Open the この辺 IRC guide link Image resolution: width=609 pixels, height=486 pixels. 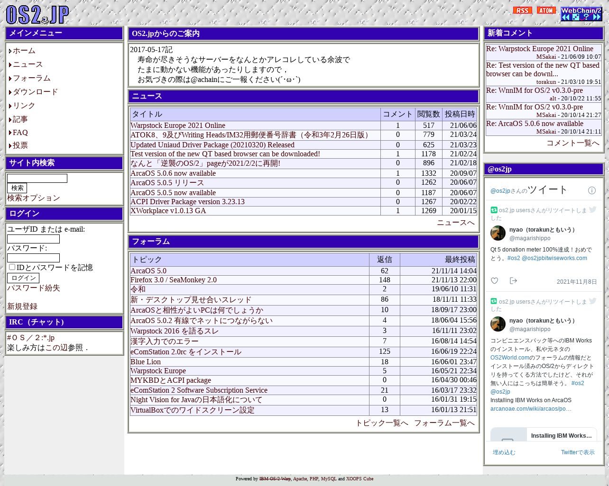pyautogui.click(x=56, y=348)
